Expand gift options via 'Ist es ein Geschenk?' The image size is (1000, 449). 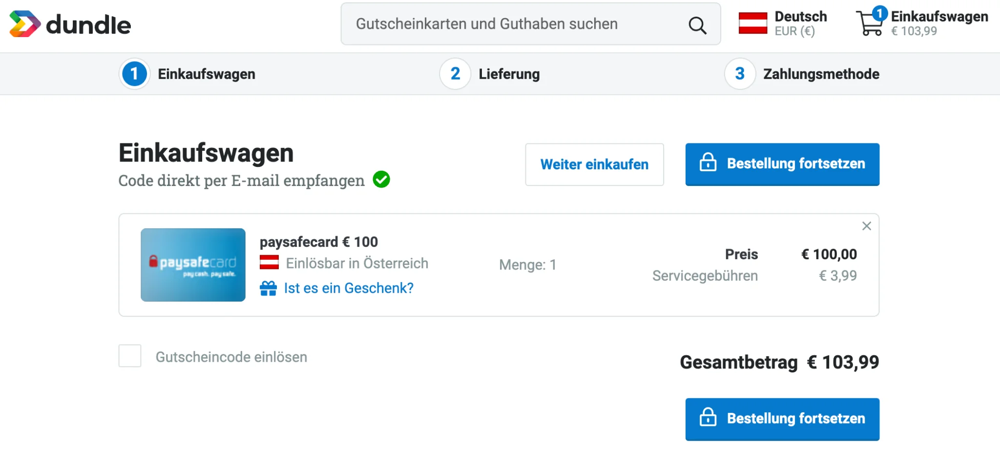point(349,288)
